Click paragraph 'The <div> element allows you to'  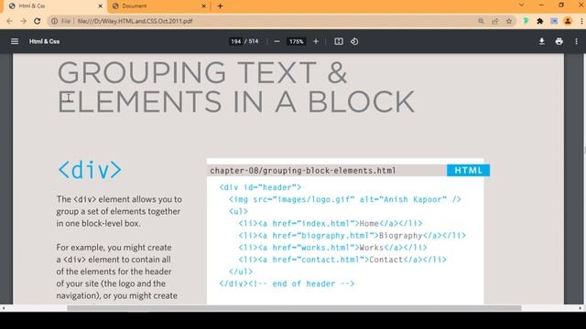tap(119, 199)
